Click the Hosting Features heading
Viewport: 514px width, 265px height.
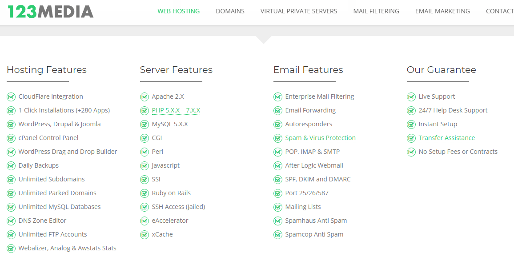point(47,70)
